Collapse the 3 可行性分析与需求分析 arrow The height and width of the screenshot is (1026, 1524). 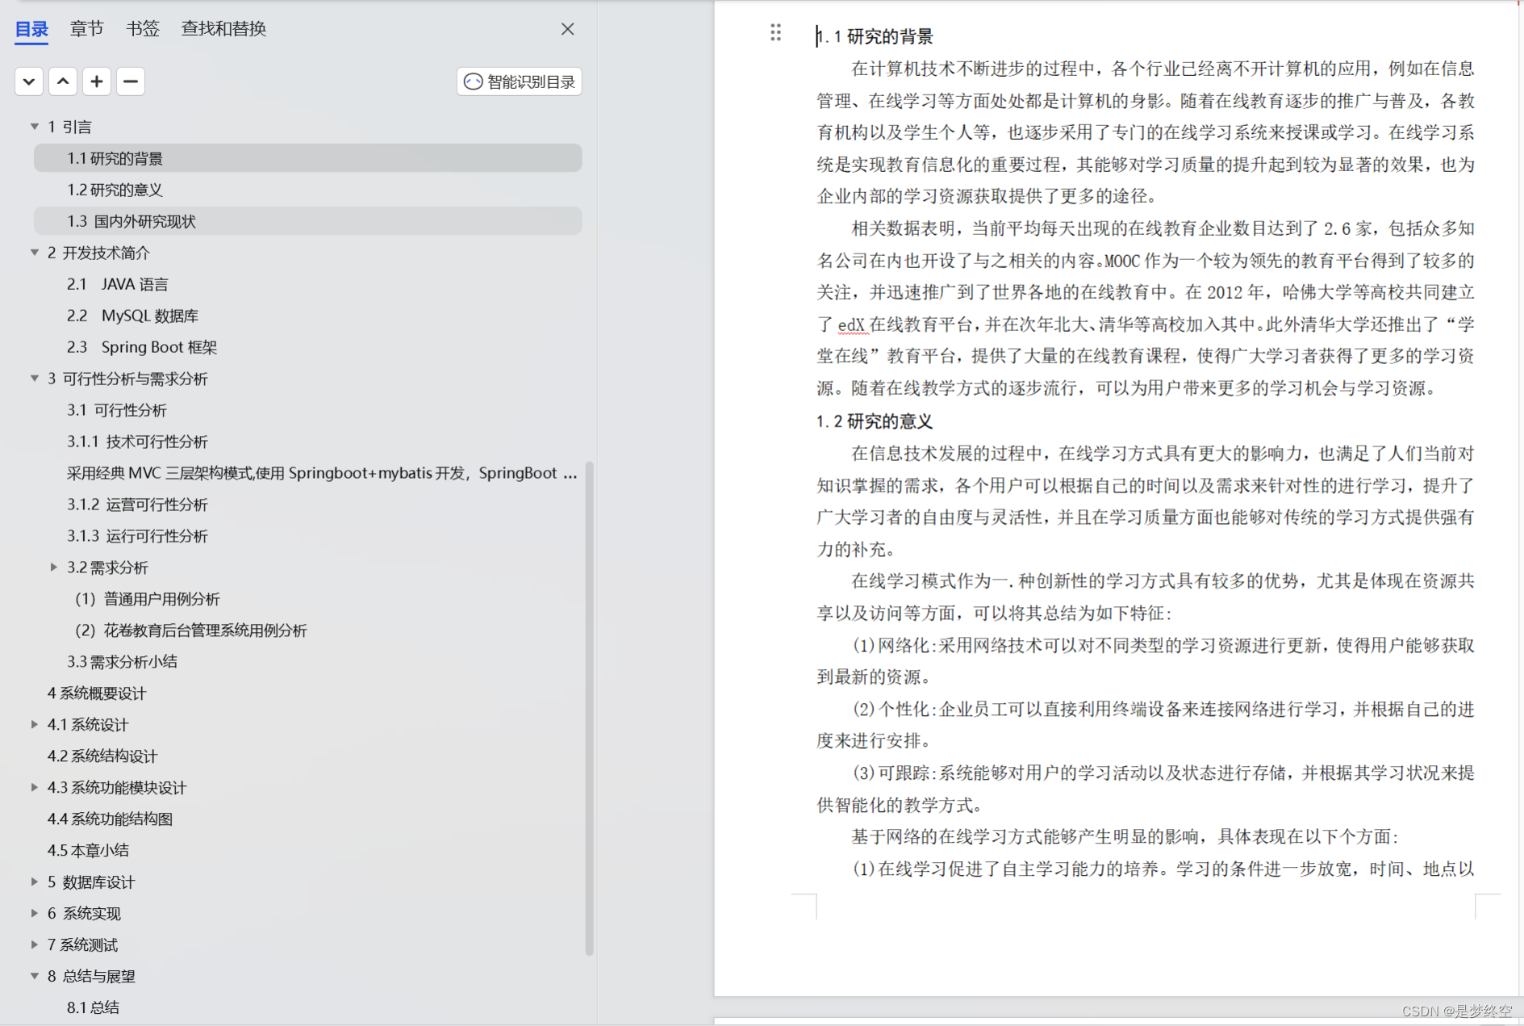[x=35, y=379]
